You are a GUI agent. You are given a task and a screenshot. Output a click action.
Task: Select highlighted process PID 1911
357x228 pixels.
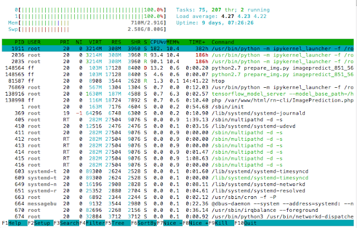click(x=177, y=49)
